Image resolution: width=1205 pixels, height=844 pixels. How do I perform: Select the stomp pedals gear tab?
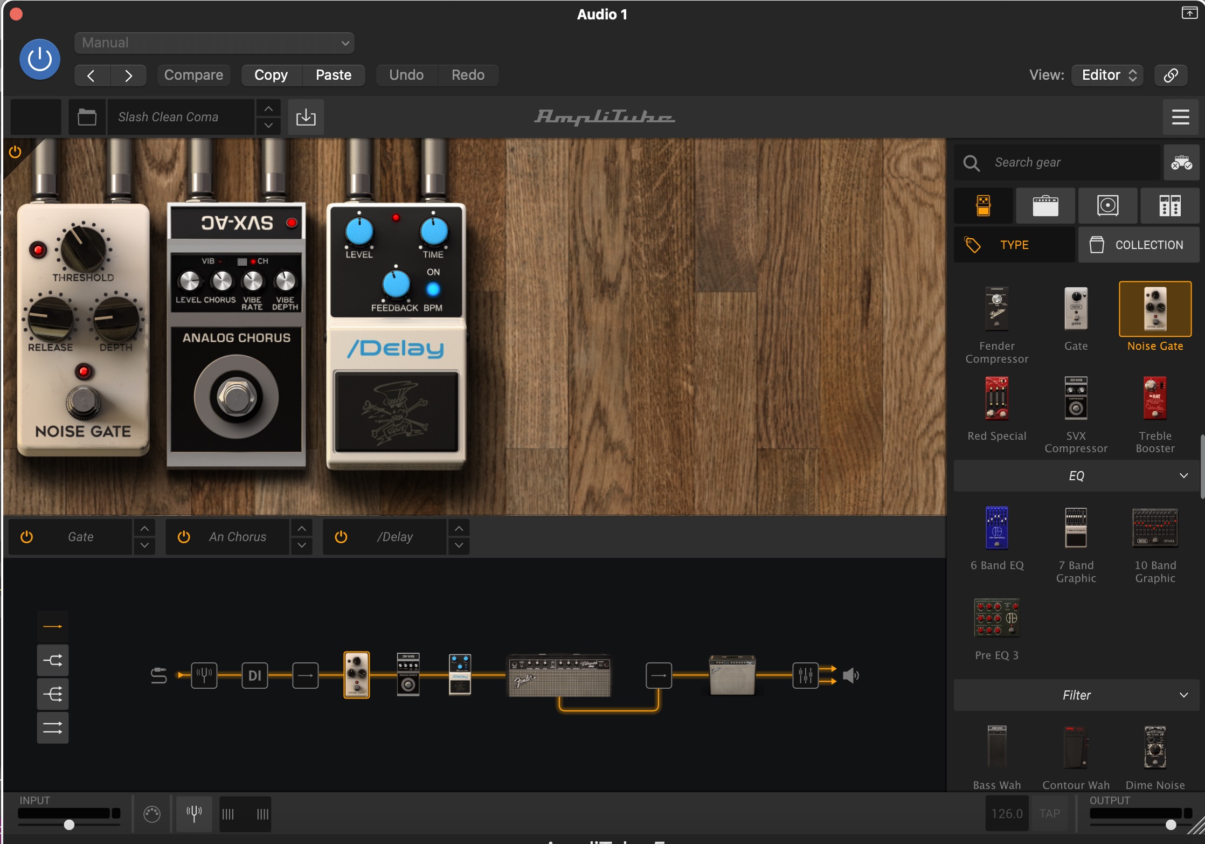tap(984, 205)
